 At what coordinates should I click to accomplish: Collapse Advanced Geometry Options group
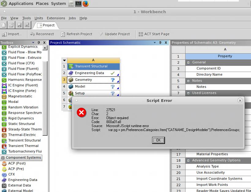click(x=189, y=160)
